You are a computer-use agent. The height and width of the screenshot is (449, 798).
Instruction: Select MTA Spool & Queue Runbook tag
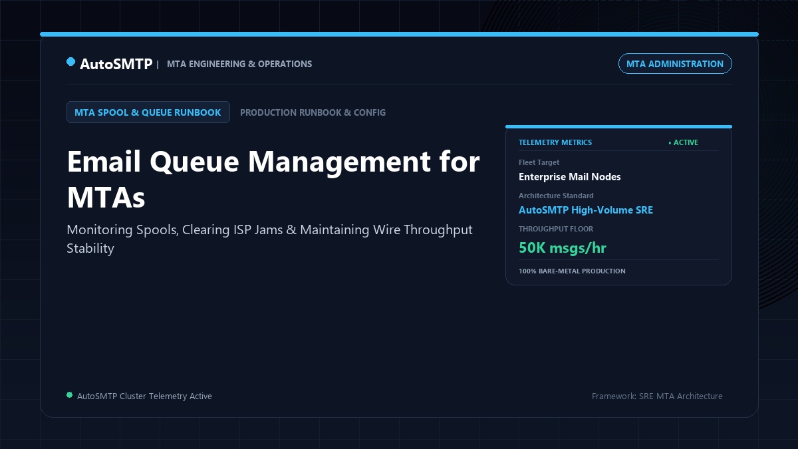[148, 112]
